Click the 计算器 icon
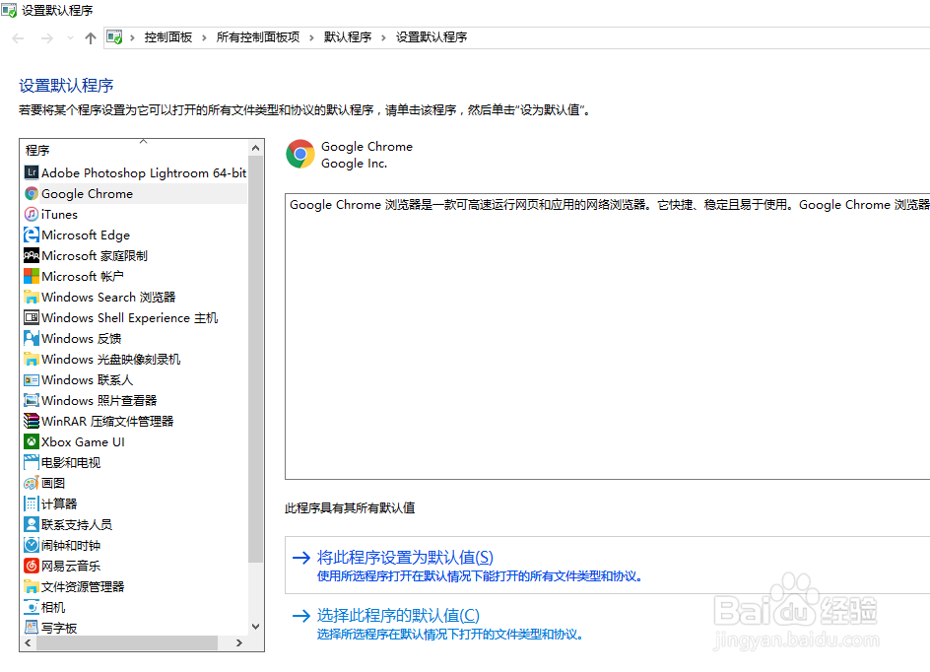The image size is (930, 672). 32,504
